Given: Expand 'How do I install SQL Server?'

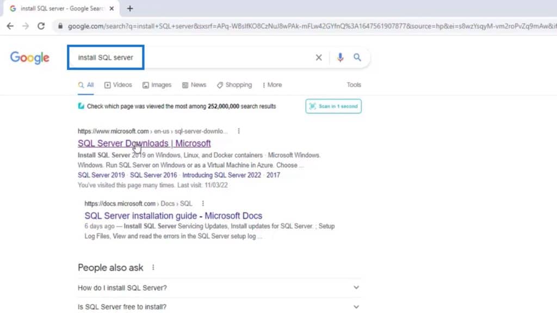Looking at the screenshot, I should pos(219,288).
